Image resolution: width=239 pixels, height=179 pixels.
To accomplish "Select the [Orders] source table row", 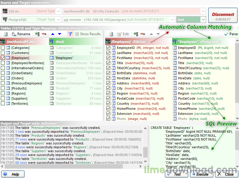I will [x=24, y=78].
